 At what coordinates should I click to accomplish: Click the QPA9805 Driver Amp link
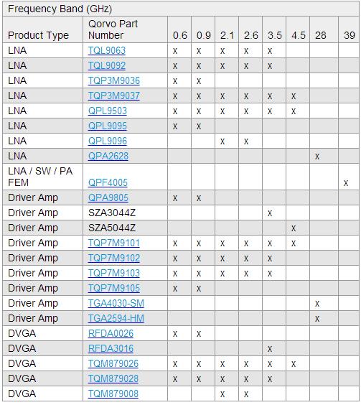tap(108, 197)
